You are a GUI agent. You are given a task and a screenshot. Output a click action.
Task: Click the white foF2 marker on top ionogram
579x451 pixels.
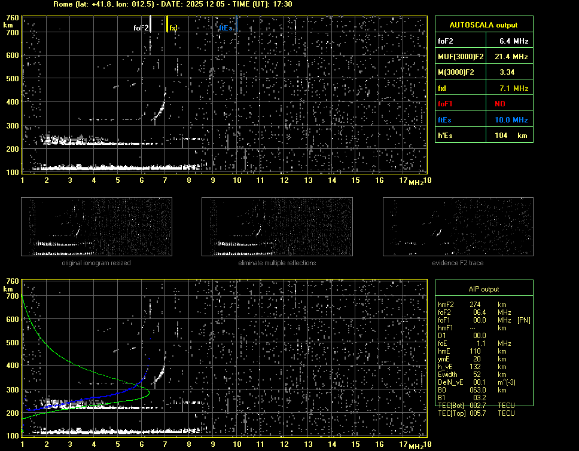pos(150,24)
